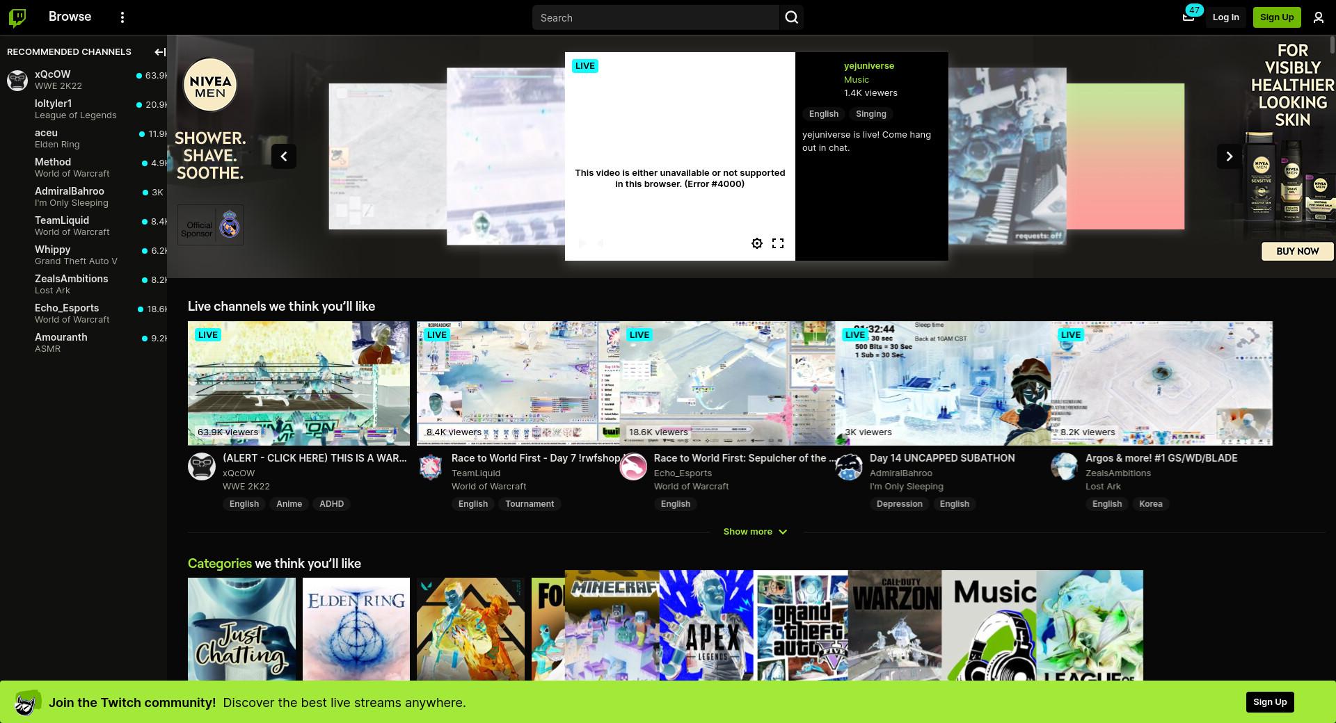Click the Tournament tag
The height and width of the screenshot is (723, 1336).
point(530,504)
